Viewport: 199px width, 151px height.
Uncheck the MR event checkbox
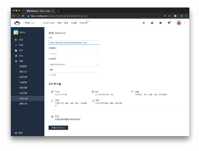(x=93, y=92)
